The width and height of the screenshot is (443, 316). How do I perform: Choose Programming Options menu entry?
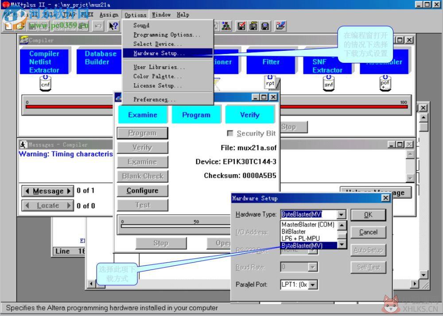(x=167, y=35)
